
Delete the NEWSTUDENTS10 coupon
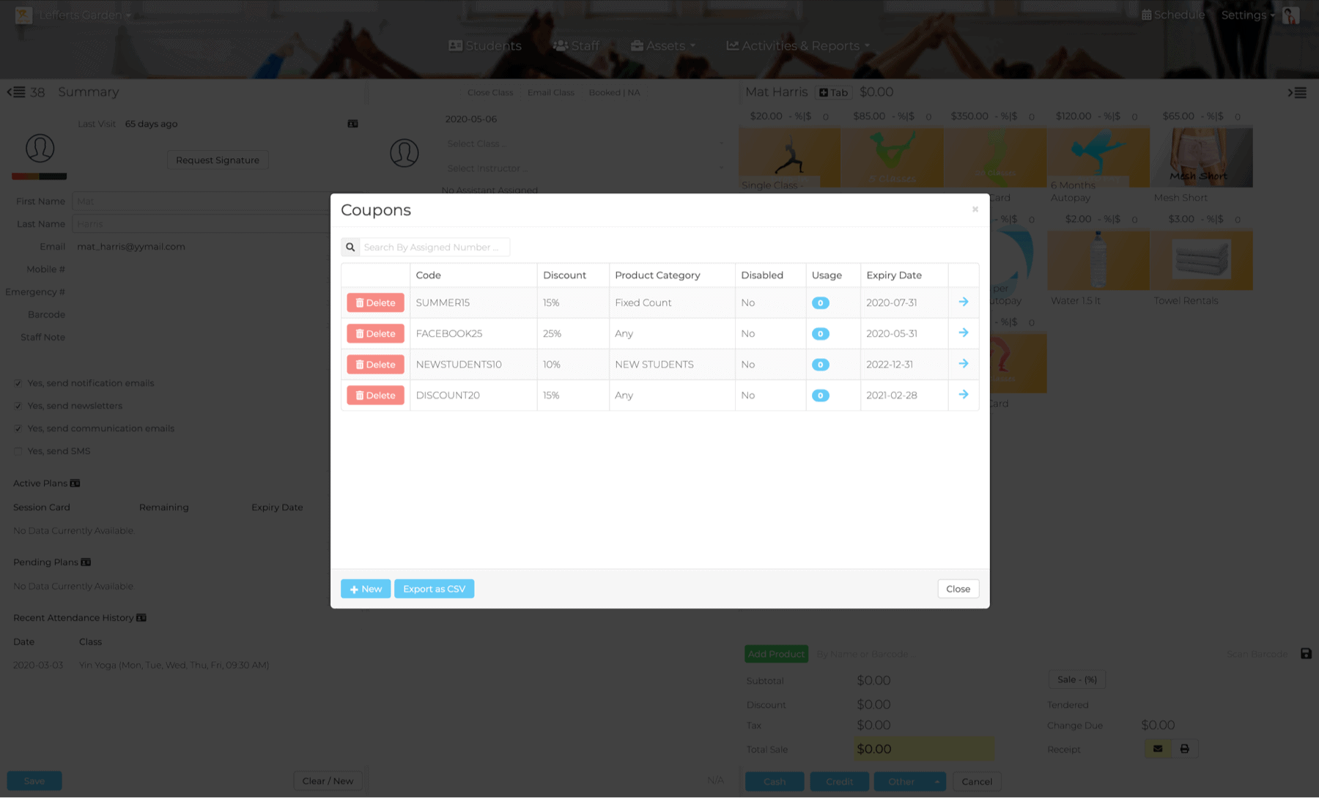click(375, 364)
